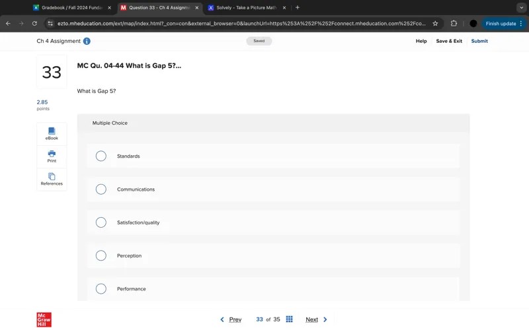This screenshot has width=529, height=330.
Task: Click the browser profile avatar
Action: point(473,24)
